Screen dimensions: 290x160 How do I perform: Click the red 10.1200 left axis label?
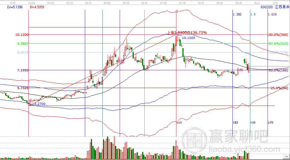[x=22, y=35]
